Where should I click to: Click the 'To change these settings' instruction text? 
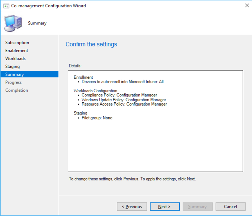(x=132, y=179)
